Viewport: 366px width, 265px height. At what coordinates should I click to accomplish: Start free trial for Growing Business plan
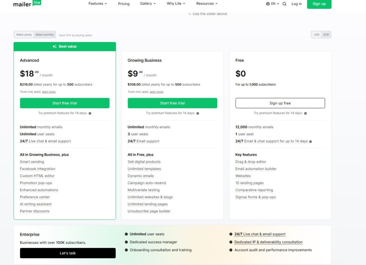pos(173,103)
